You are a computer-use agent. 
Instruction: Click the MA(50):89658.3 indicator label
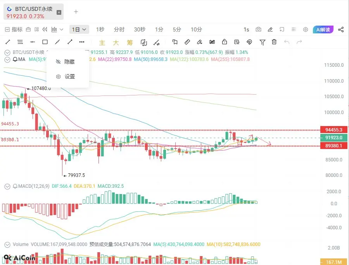click(150, 59)
